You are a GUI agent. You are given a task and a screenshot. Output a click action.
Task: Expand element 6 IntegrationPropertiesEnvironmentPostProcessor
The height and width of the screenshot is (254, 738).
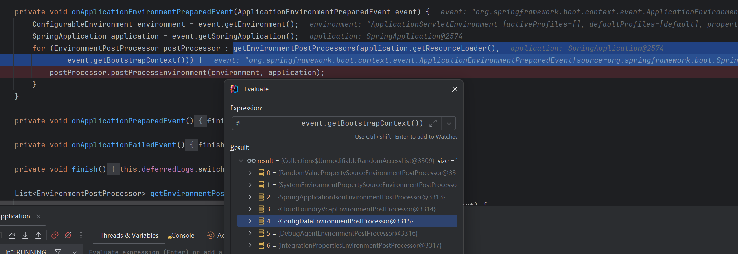pos(250,245)
